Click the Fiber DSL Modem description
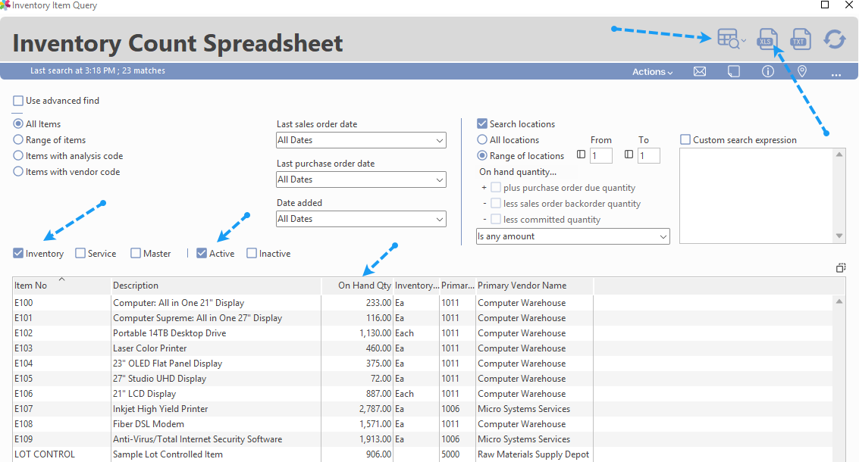The width and height of the screenshot is (859, 462). (149, 424)
